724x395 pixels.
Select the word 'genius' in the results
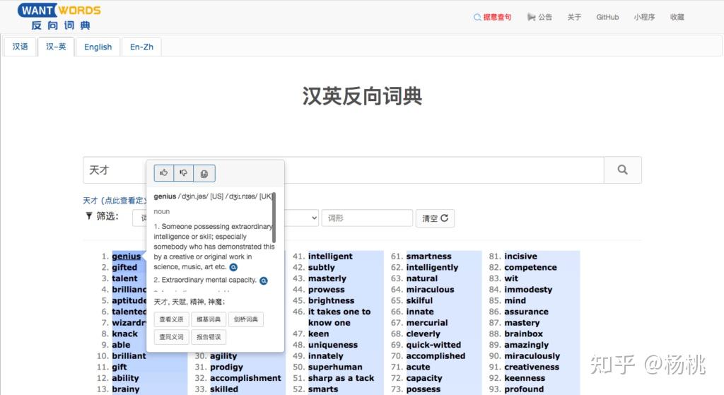pos(127,256)
